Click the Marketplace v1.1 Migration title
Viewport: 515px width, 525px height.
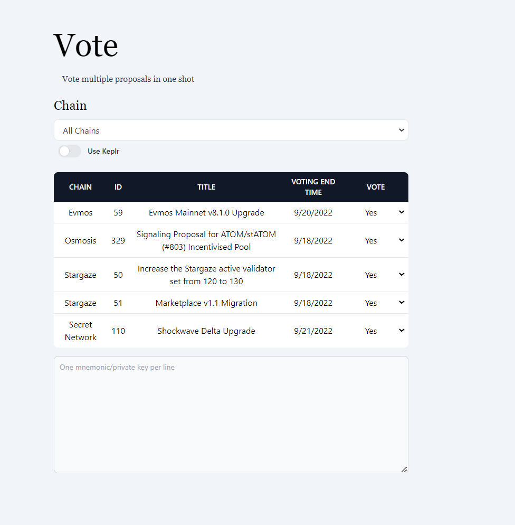pyautogui.click(x=206, y=303)
